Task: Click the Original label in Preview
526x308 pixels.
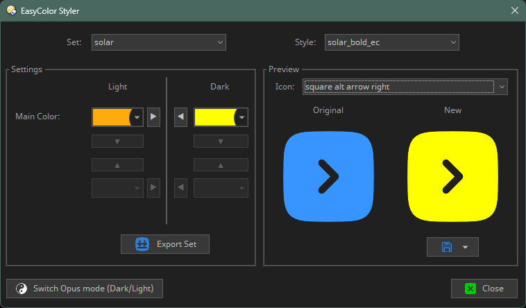Action: coord(328,110)
